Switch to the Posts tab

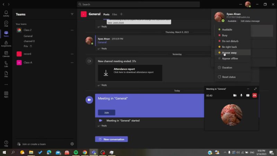pyautogui.click(x=106, y=15)
